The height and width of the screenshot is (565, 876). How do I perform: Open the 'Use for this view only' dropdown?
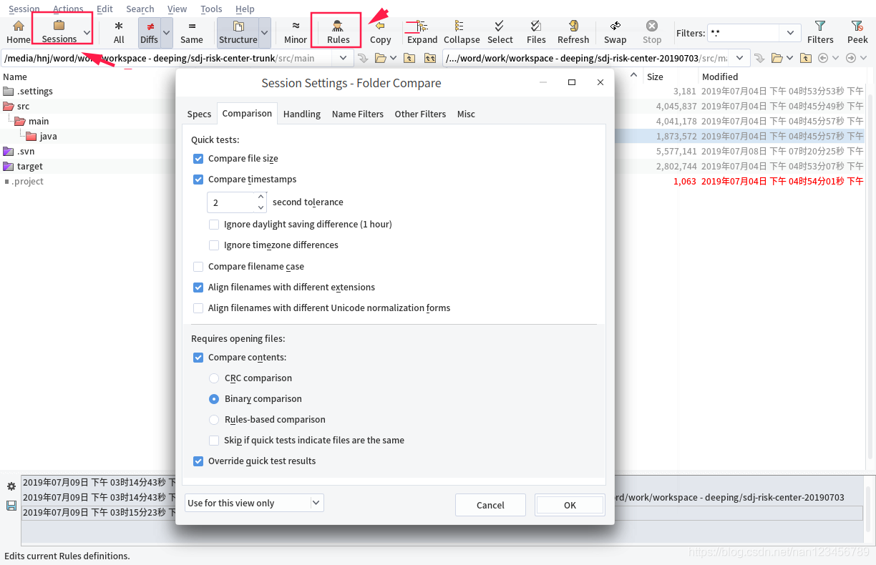pyautogui.click(x=316, y=503)
